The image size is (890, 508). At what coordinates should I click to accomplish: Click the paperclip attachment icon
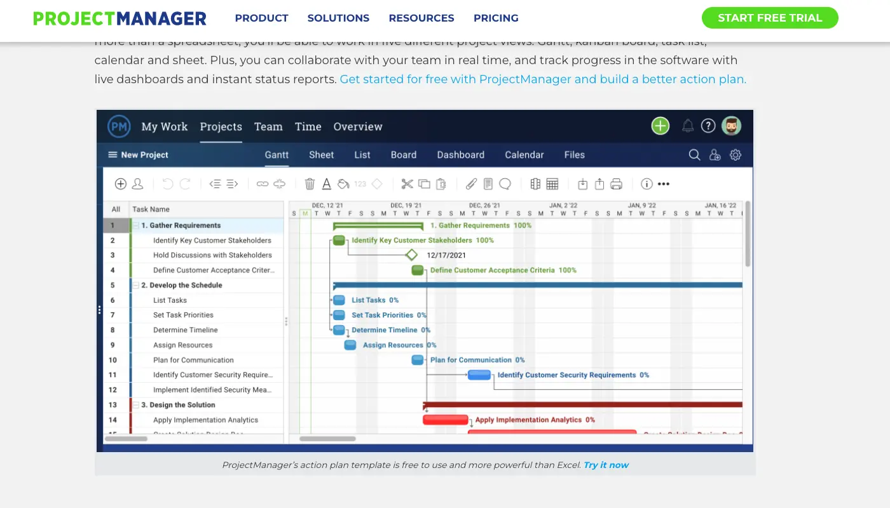pyautogui.click(x=471, y=184)
